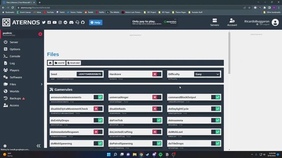Toggle doInsomnia gamerule
Viewport: 282px width, 158px height.
point(215,120)
